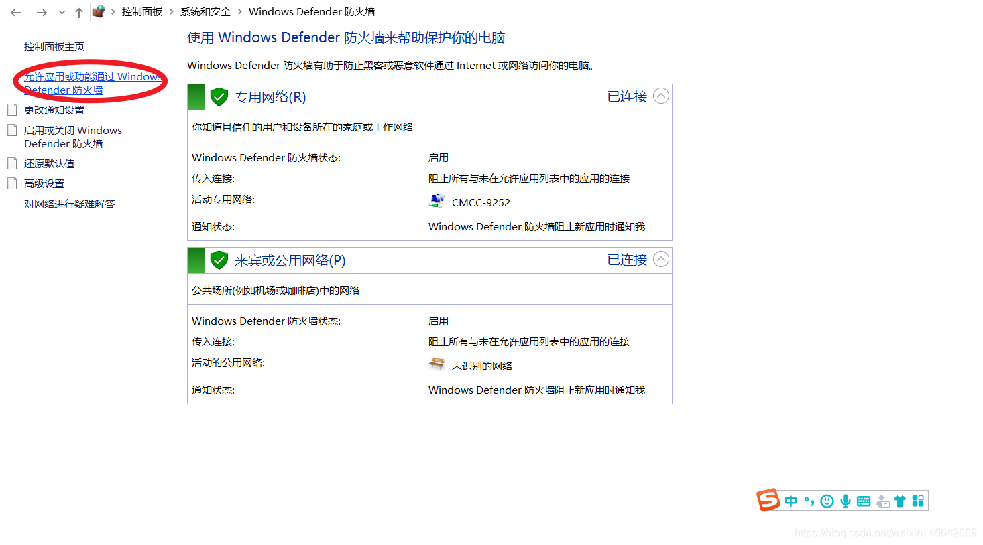Image resolution: width=983 pixels, height=545 pixels.
Task: Open 启用或关闭 Windows Defender 防火墙 link
Action: point(73,137)
